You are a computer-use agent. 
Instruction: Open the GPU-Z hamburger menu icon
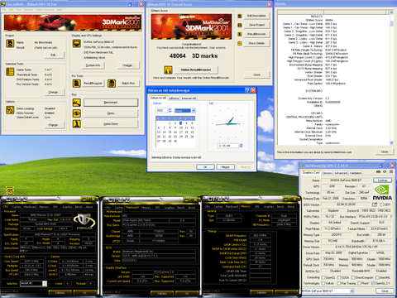pyautogui.click(x=391, y=171)
